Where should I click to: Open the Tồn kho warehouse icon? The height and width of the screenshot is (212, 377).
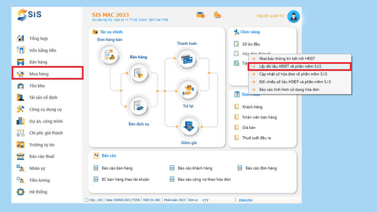pyautogui.click(x=20, y=86)
